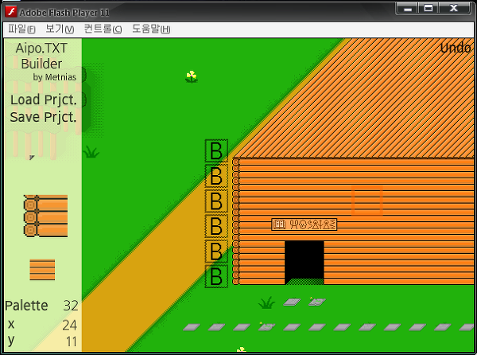The height and width of the screenshot is (355, 477).
Task: Open the 도움말(H) menu
Action: coord(151,29)
